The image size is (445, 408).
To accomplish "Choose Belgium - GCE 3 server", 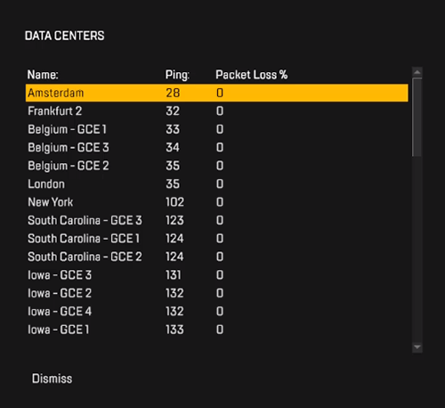I will pyautogui.click(x=217, y=148).
